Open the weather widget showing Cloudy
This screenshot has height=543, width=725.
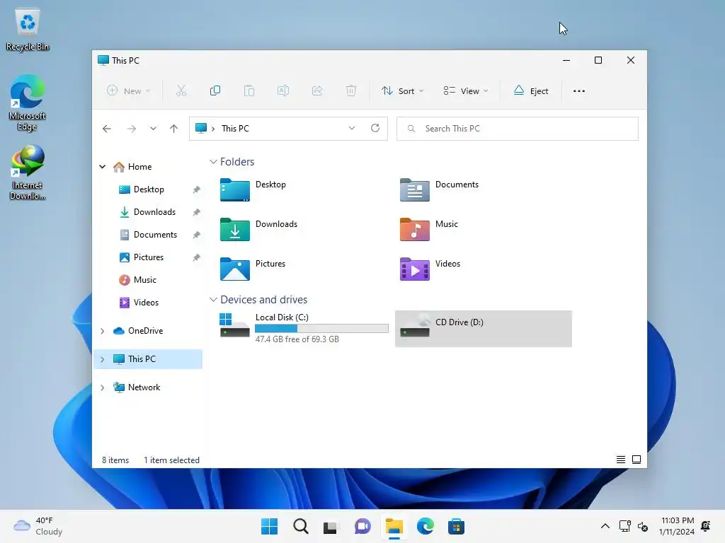click(38, 526)
